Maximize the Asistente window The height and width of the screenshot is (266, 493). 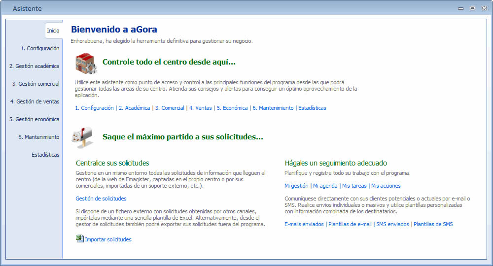pos(473,8)
